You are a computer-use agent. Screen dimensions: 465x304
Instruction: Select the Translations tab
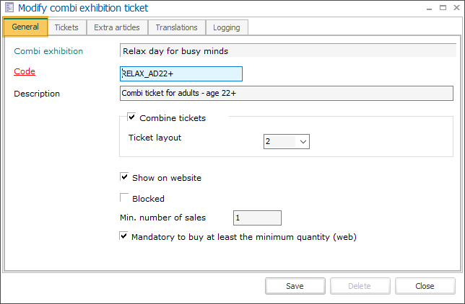(x=177, y=27)
